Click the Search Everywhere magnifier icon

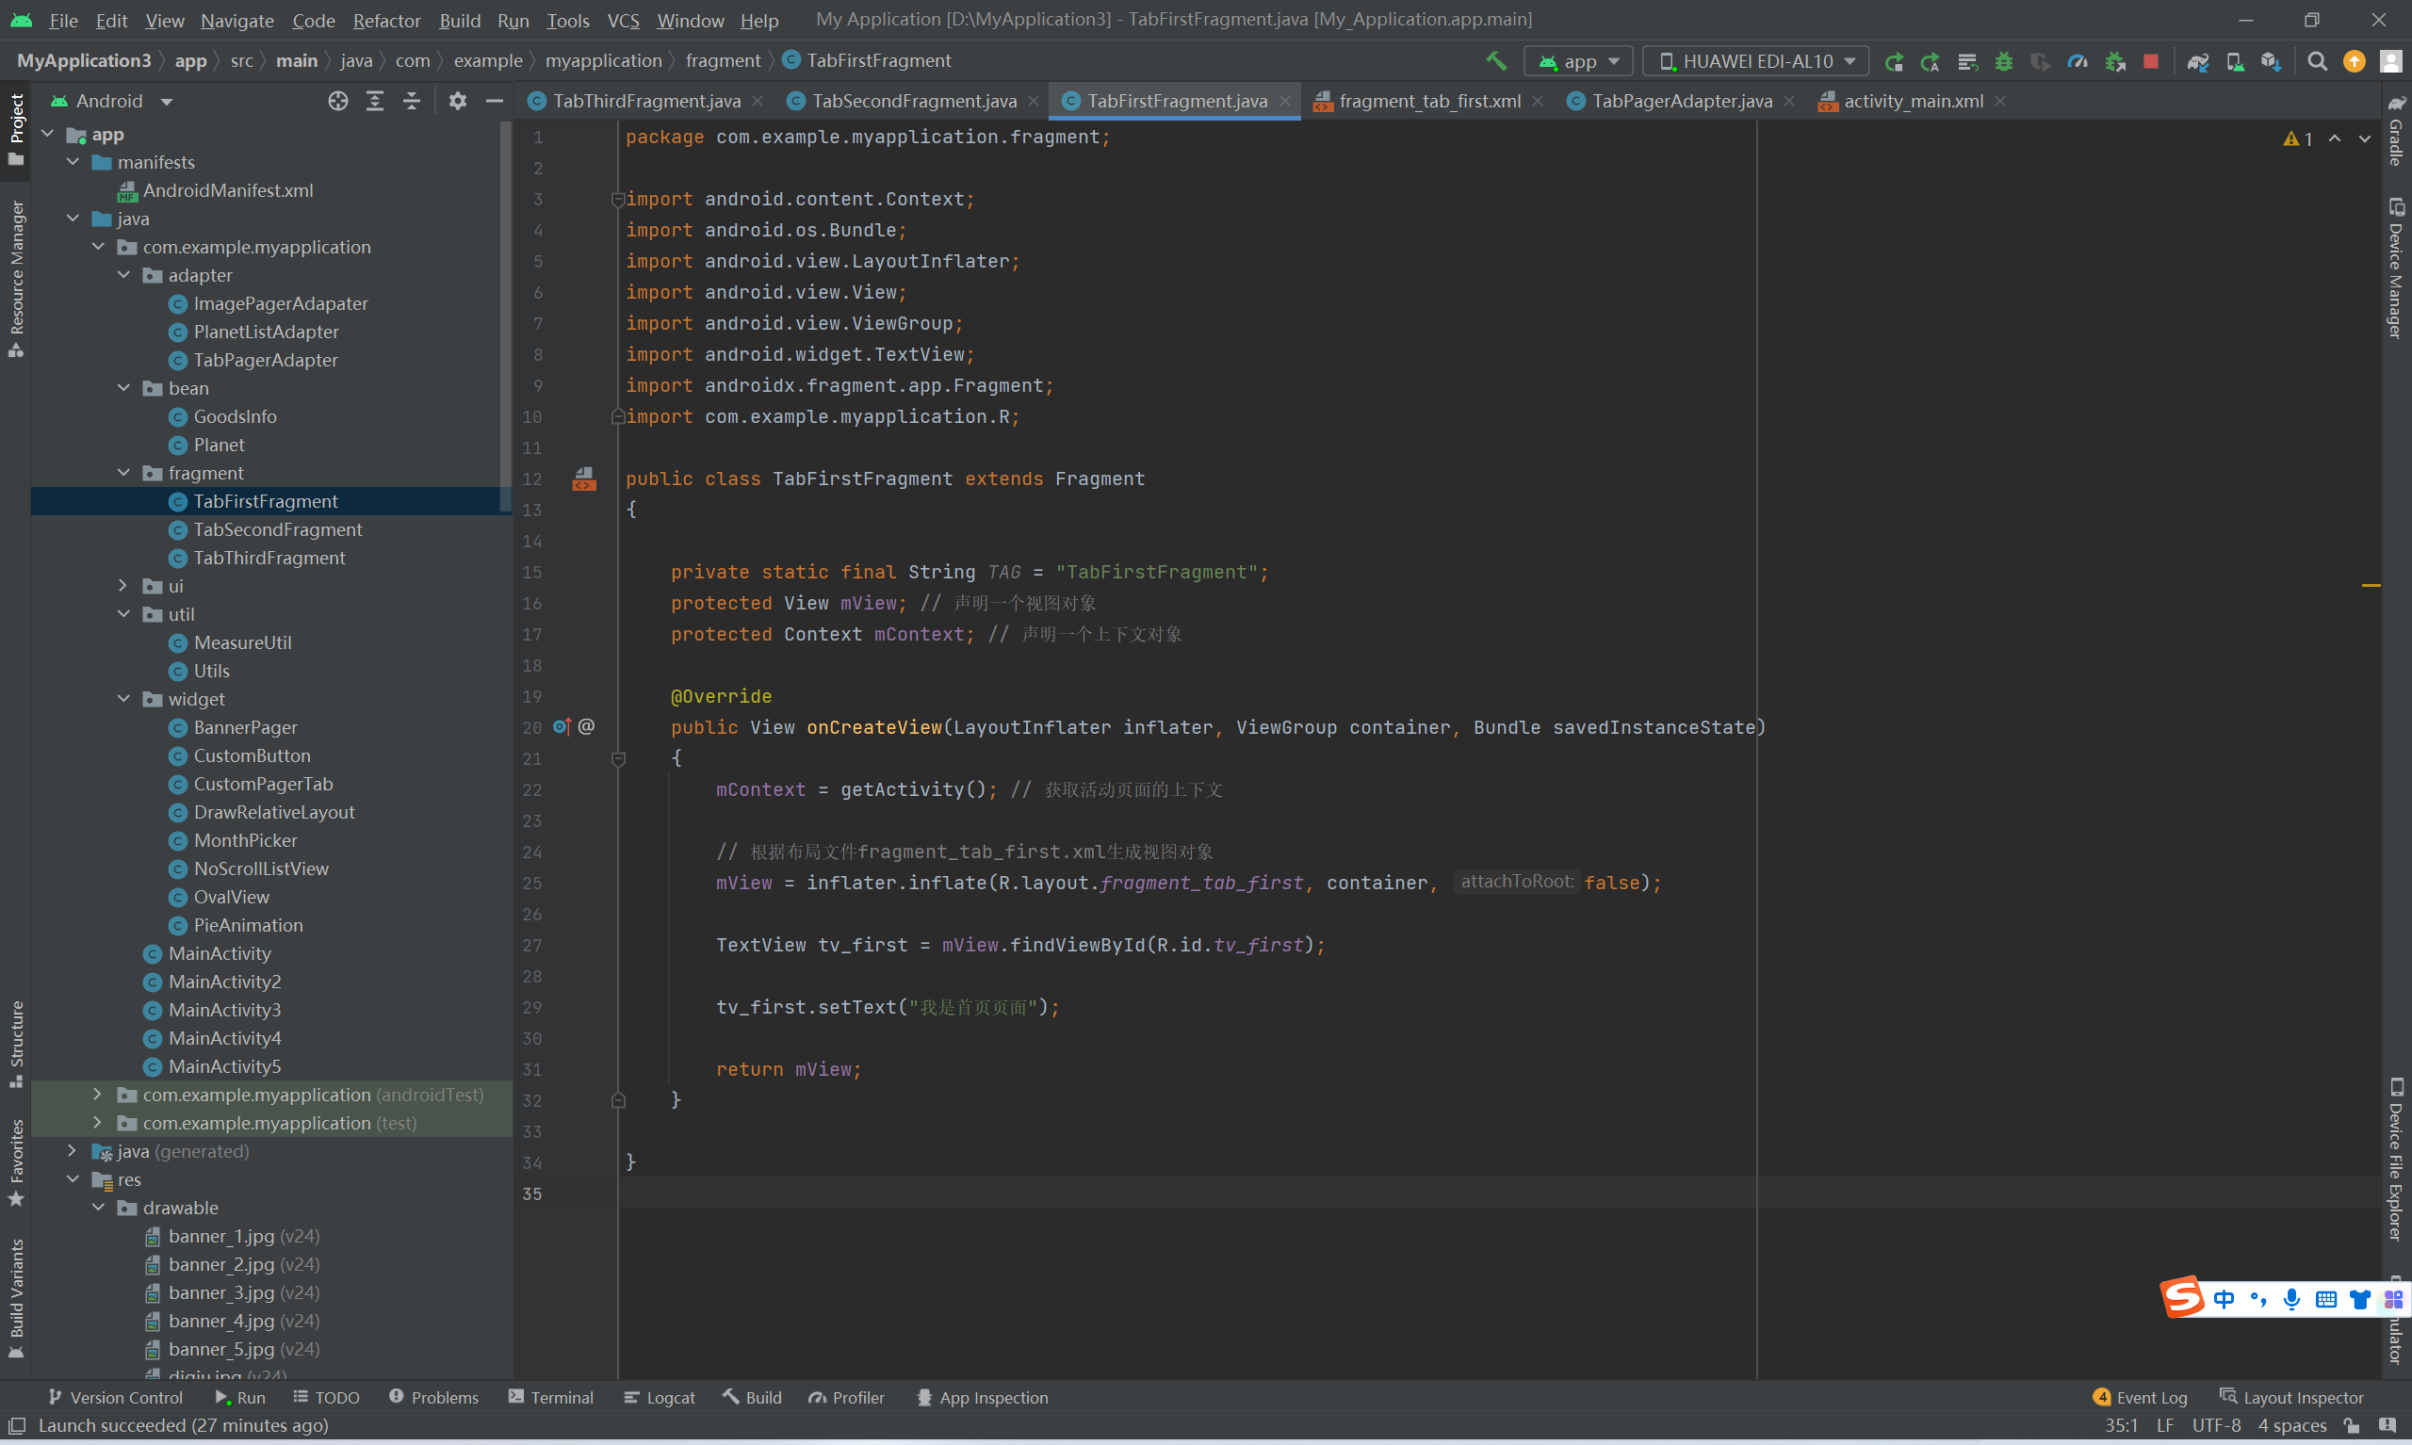pos(2318,61)
